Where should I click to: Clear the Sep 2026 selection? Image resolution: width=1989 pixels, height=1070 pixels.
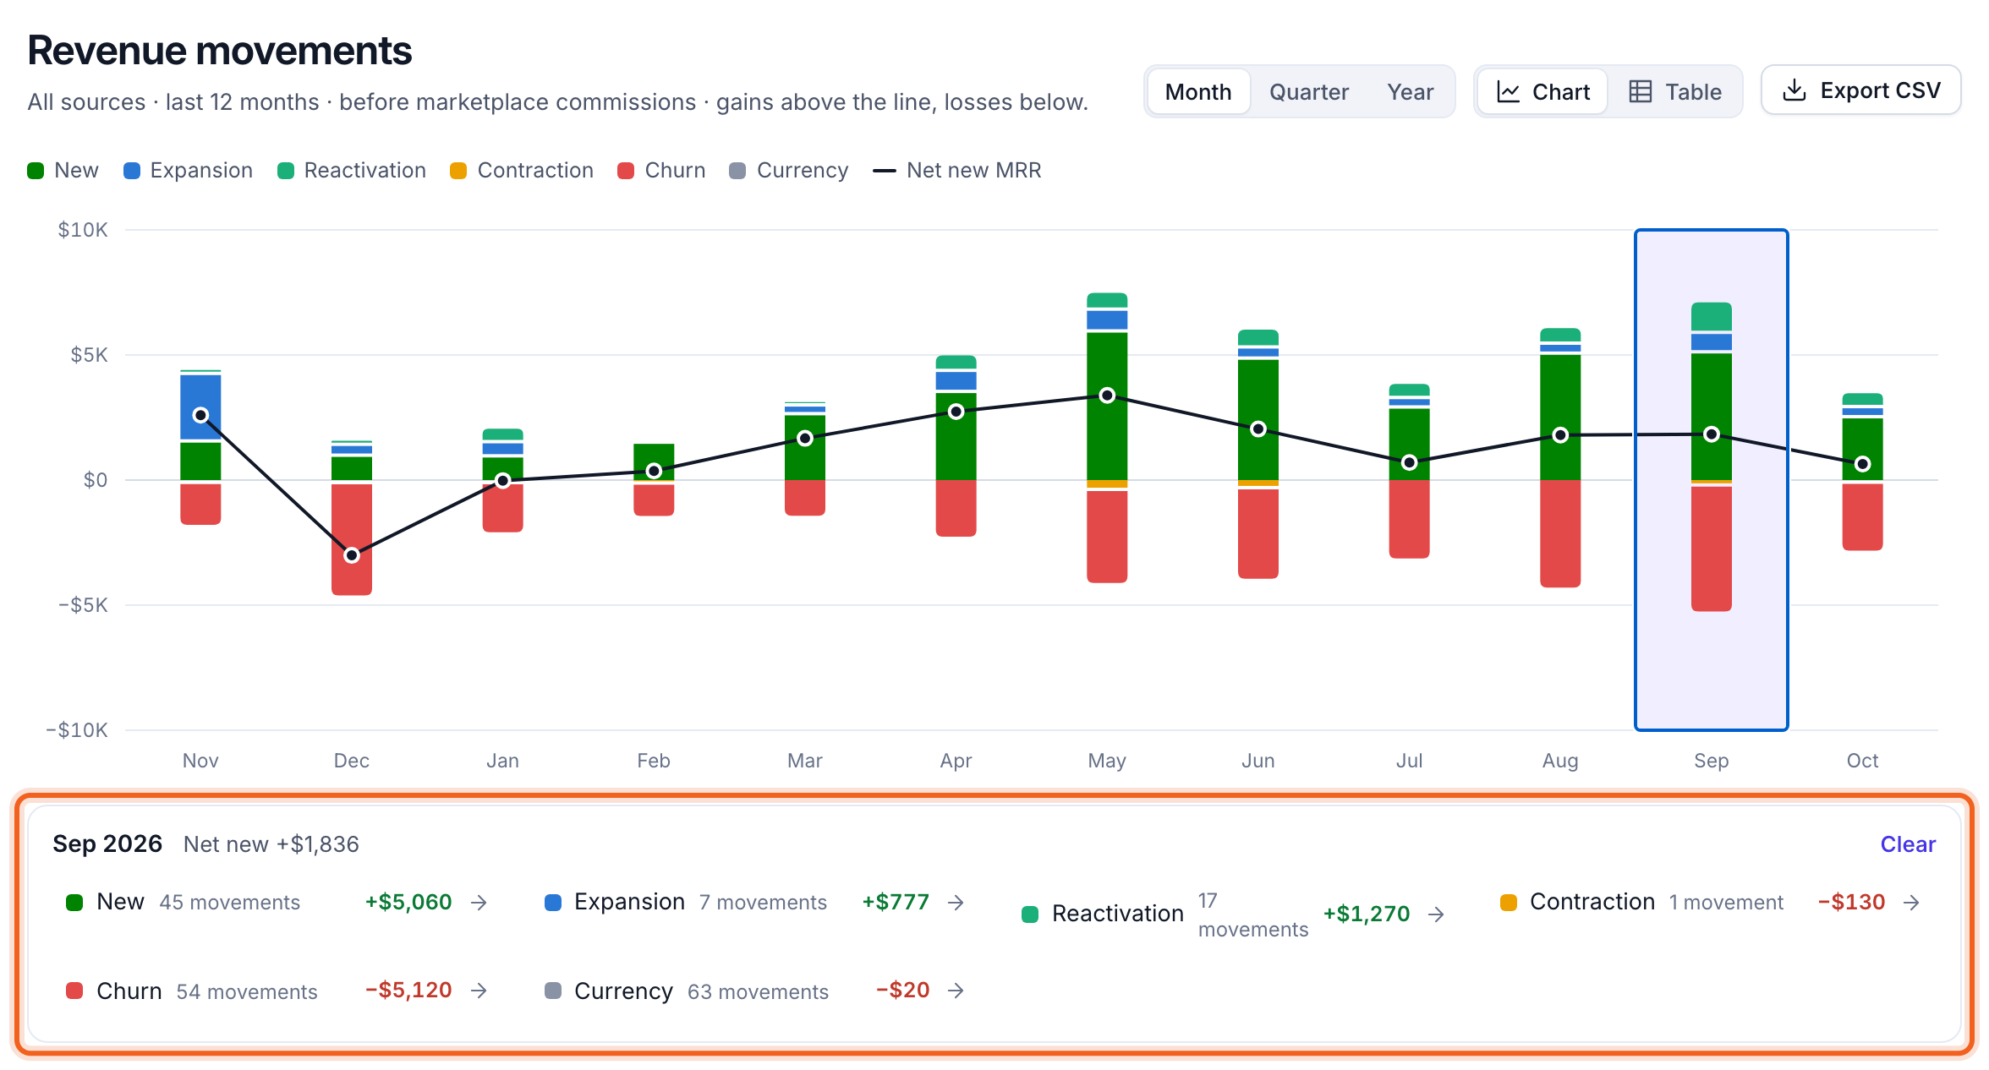(x=1908, y=844)
